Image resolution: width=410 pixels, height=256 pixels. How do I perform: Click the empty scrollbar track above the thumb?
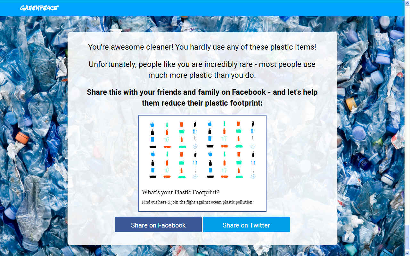[x=407, y=115]
